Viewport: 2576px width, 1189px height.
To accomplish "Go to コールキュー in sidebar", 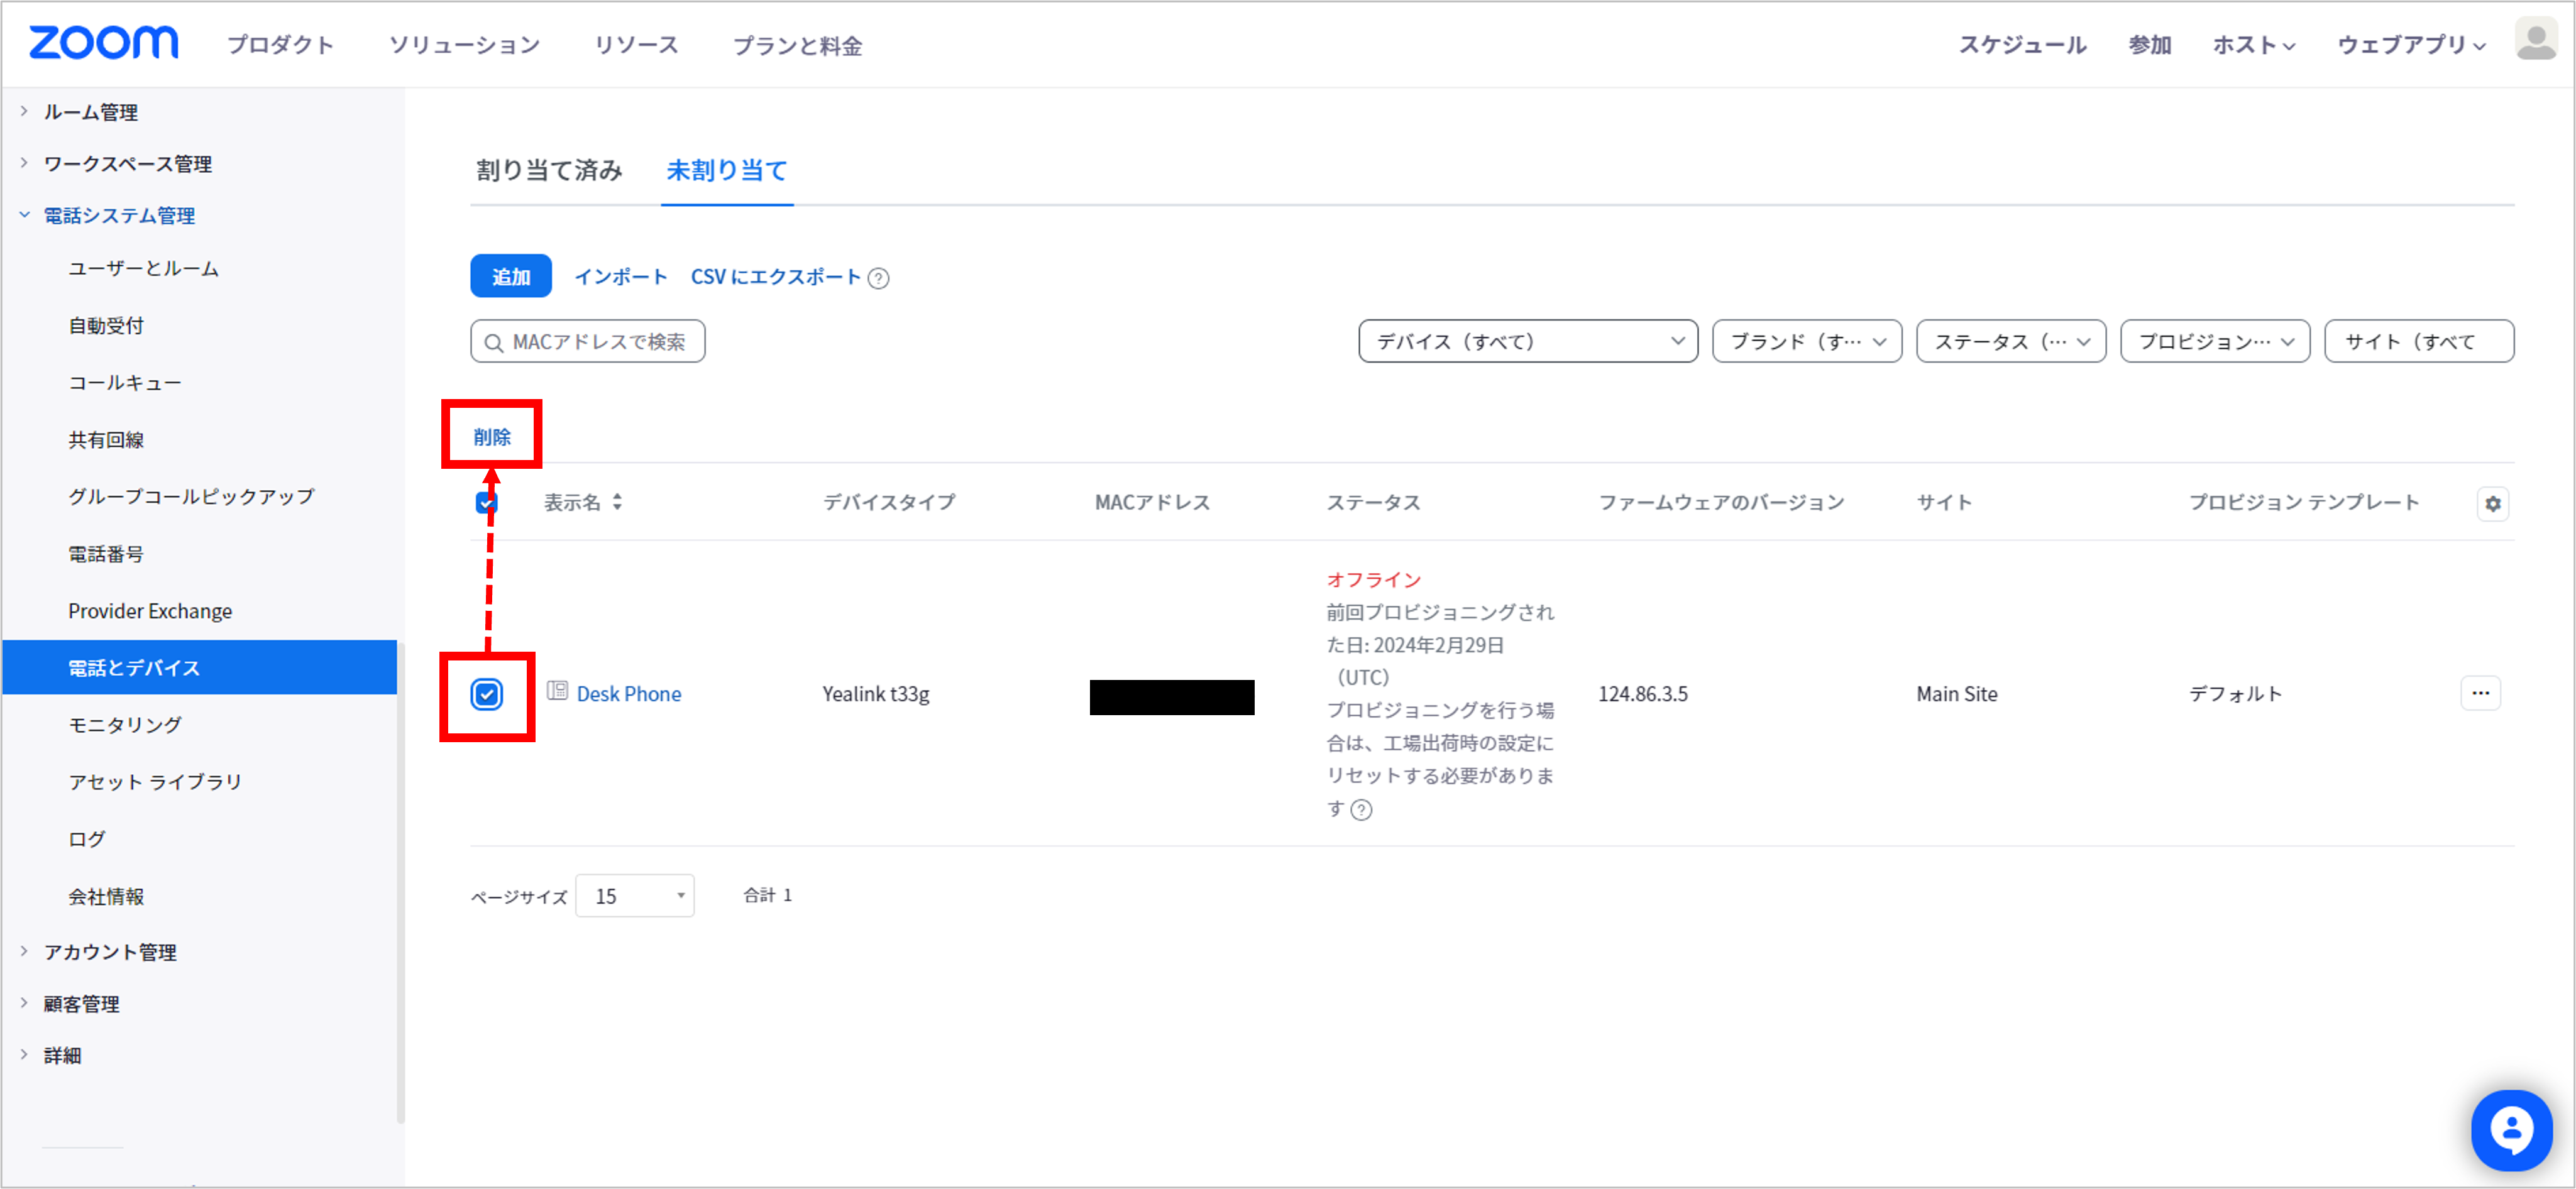I will tap(125, 382).
